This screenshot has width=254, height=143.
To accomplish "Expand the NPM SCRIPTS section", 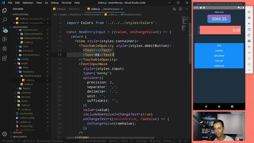I will click(x=20, y=137).
